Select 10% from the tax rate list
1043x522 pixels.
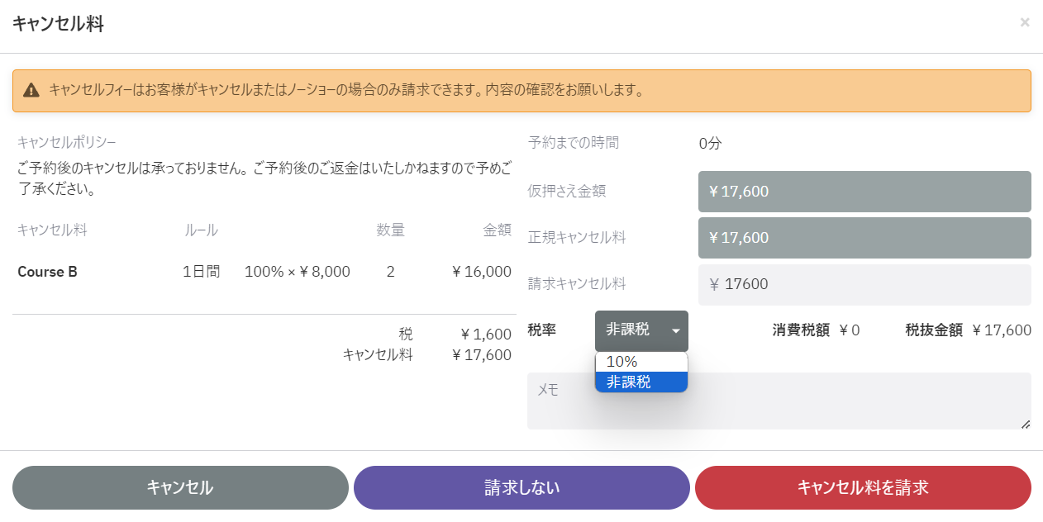[641, 362]
